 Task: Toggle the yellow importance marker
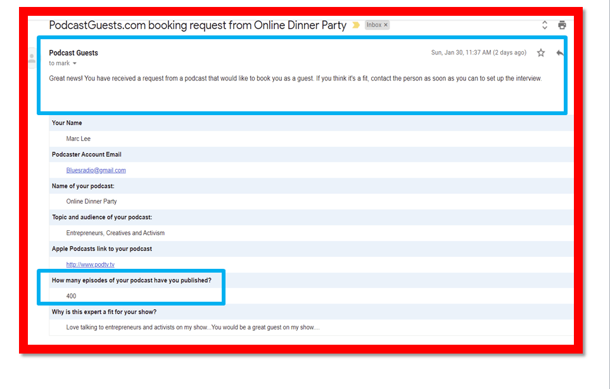pyautogui.click(x=356, y=25)
